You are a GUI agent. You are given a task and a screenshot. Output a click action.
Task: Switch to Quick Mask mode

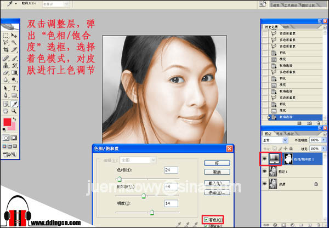14,138
